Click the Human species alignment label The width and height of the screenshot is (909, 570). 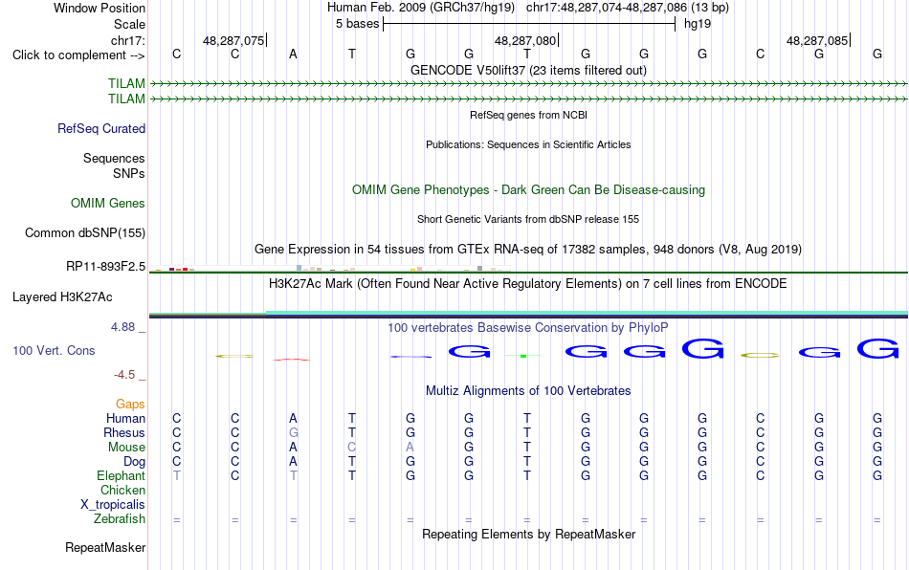pyautogui.click(x=125, y=418)
